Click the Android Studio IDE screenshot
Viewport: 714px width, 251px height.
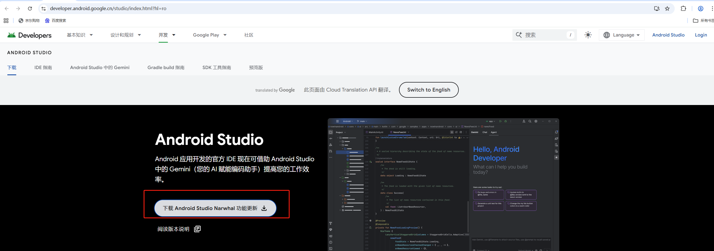[443, 184]
